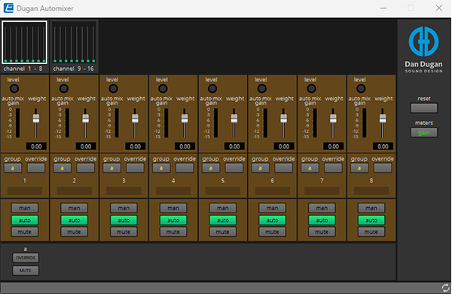Set channel 2 to man mode

(x=75, y=208)
